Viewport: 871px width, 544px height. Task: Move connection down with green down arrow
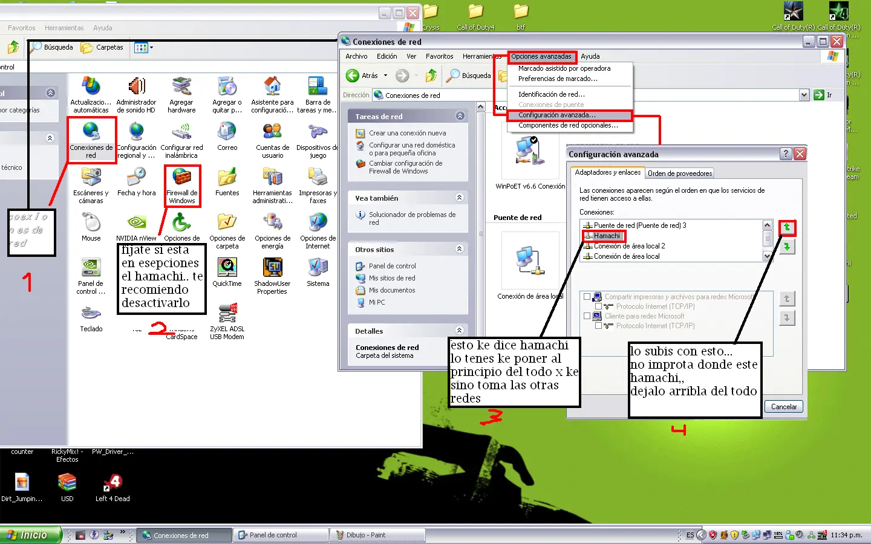[x=787, y=247]
